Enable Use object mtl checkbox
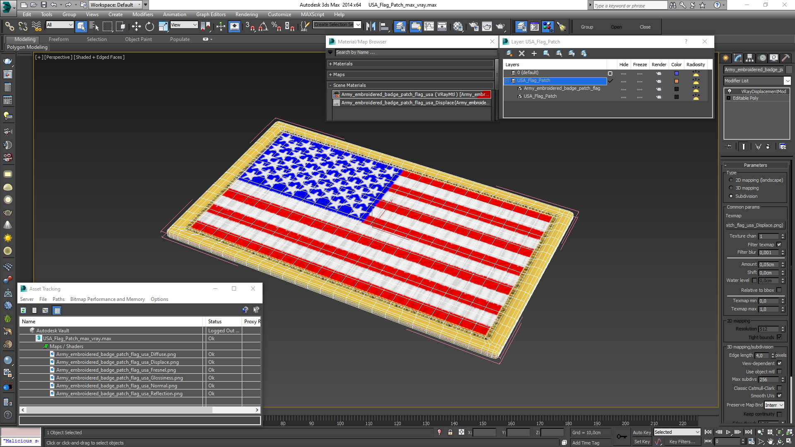The image size is (795, 447). [x=779, y=372]
